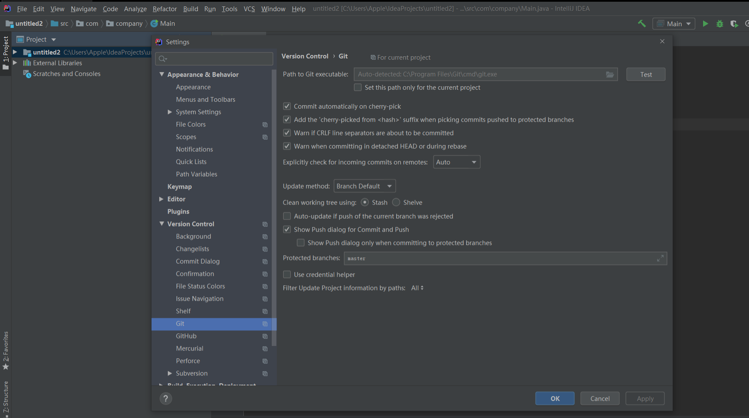
Task: Enable Auto-update if push was rejected
Action: click(287, 216)
